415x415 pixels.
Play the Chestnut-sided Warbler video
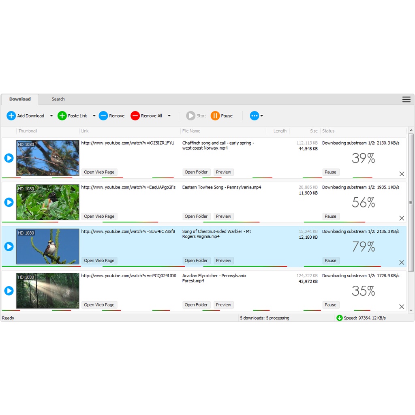[x=9, y=246]
